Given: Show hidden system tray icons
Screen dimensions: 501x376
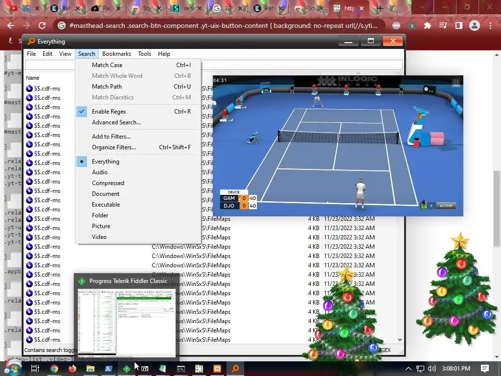Looking at the screenshot, I should pos(409,369).
